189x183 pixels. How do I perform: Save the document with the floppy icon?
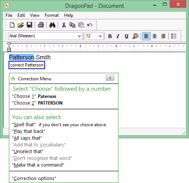[x=29, y=25]
